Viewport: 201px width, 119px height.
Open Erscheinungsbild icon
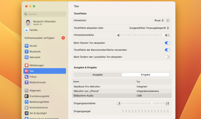tap(26, 96)
